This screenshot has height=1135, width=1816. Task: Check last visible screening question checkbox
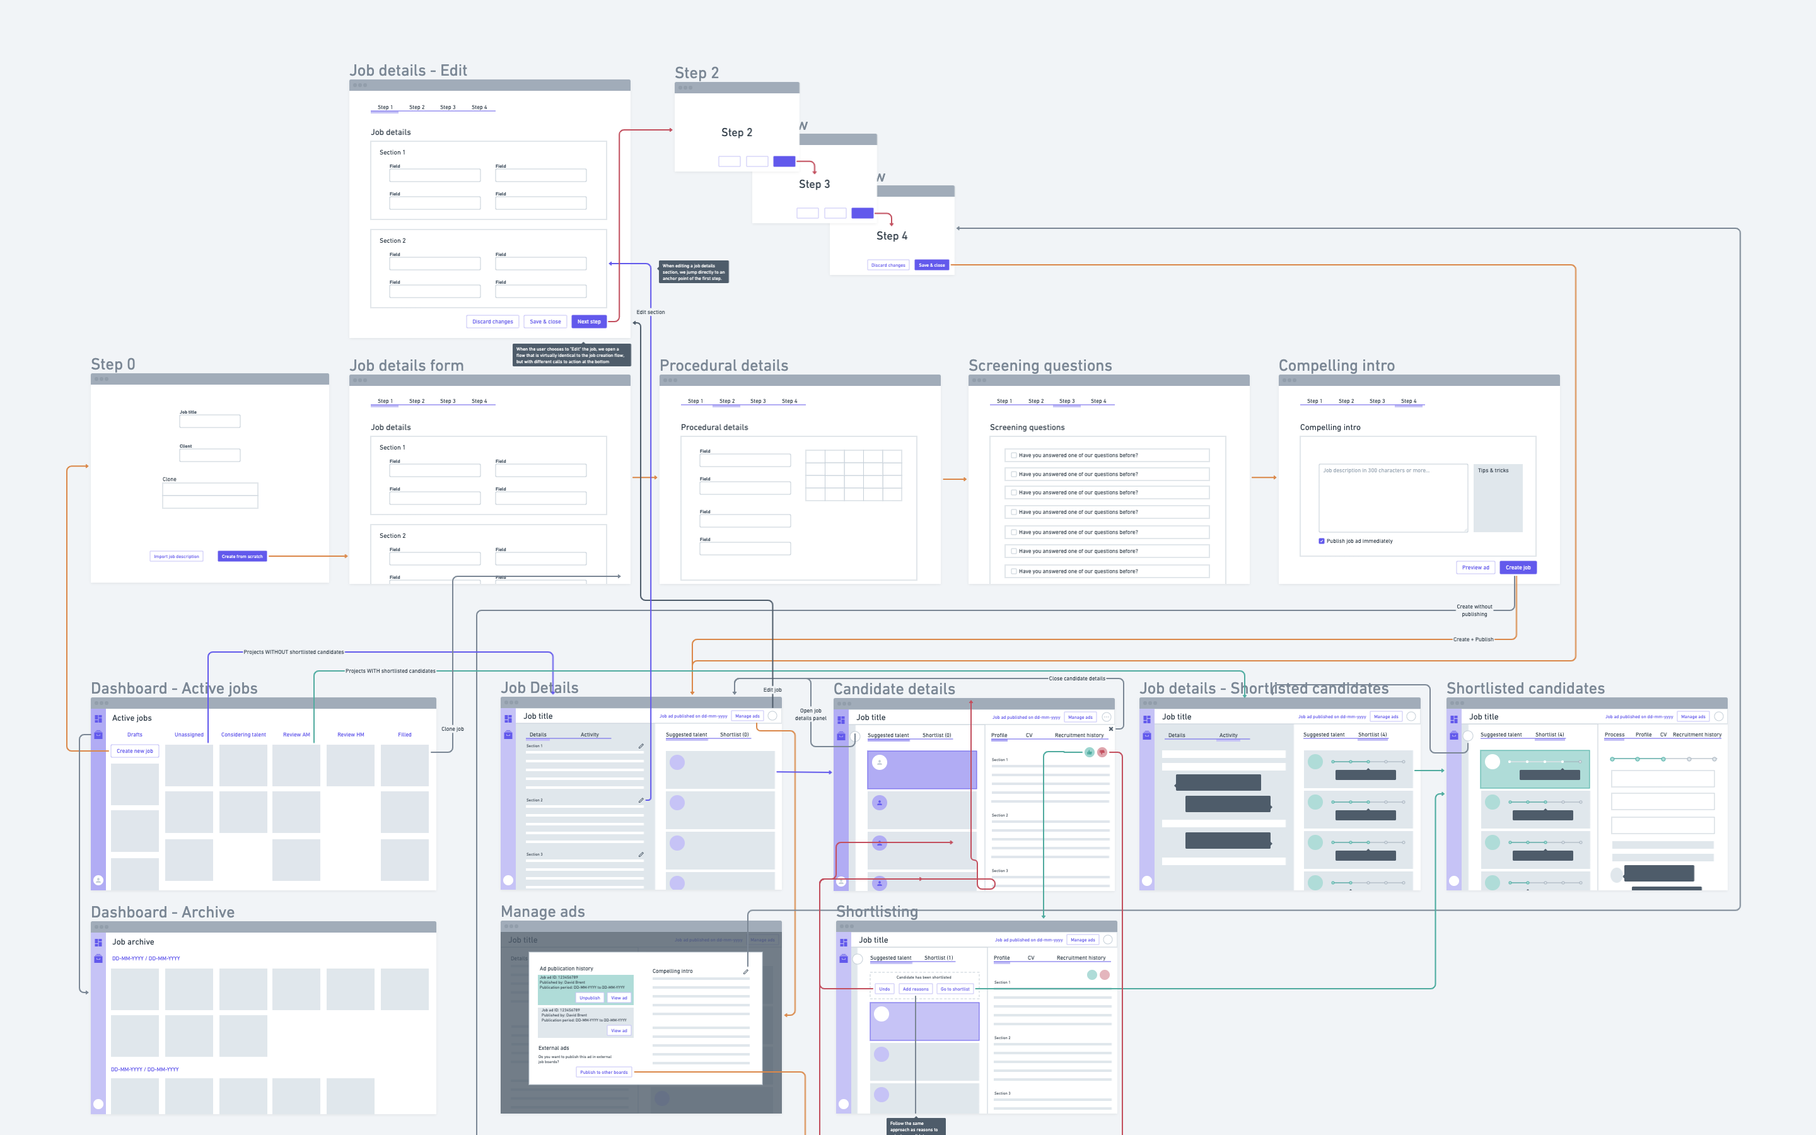pyautogui.click(x=1014, y=571)
